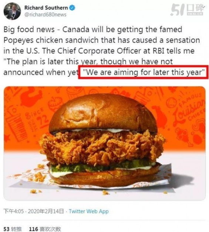Click the Twitter Web App link
This screenshot has height=232, width=209.
pos(89,211)
